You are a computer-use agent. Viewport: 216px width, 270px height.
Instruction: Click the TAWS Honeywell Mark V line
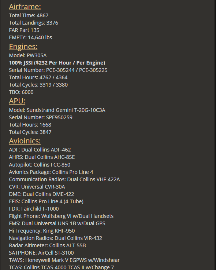click(64, 260)
